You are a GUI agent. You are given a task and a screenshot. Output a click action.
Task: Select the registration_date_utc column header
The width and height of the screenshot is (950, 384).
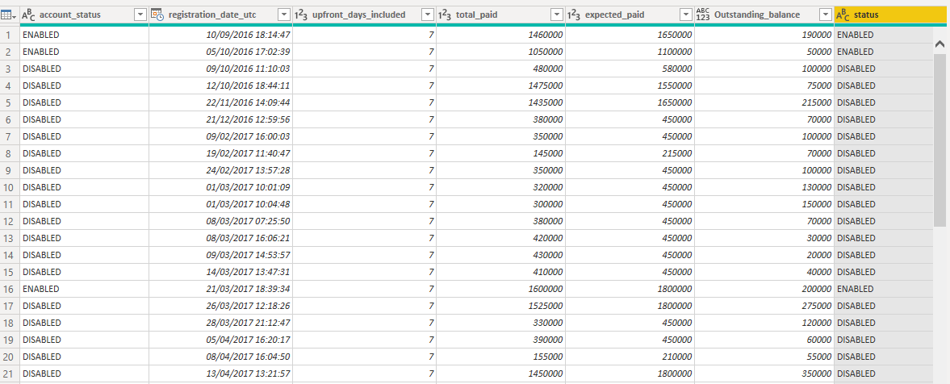[x=220, y=15]
